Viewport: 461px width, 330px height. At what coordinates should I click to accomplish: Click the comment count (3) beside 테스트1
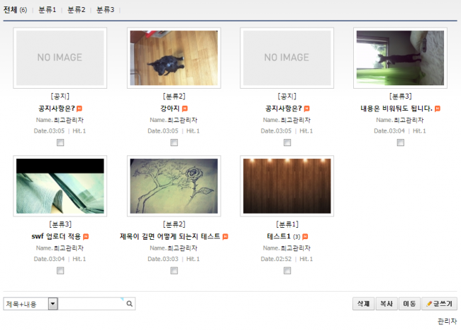click(x=296, y=237)
